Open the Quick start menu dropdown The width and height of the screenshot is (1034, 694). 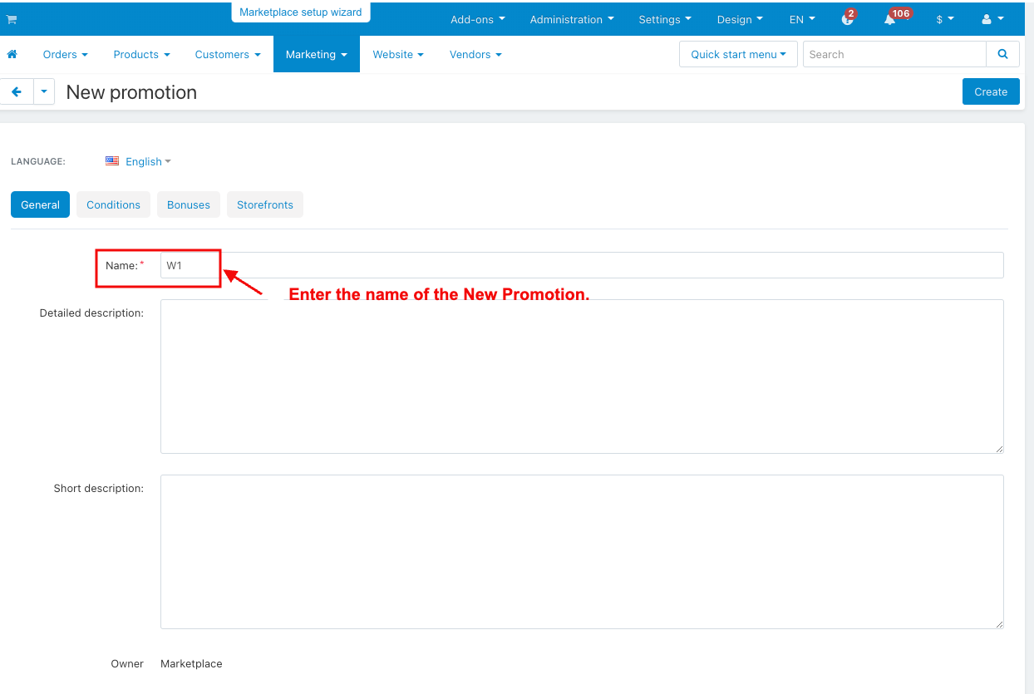738,54
